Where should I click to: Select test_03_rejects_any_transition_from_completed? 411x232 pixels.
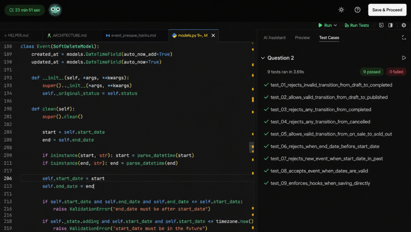coord(321,110)
